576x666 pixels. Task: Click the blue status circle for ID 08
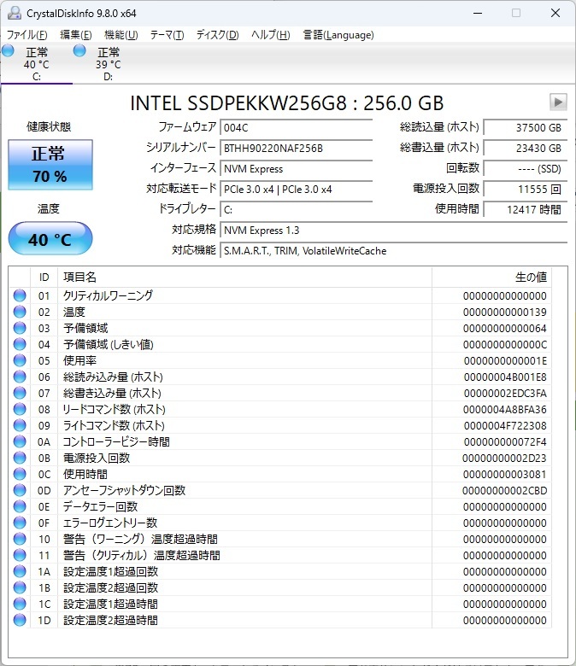(20, 409)
